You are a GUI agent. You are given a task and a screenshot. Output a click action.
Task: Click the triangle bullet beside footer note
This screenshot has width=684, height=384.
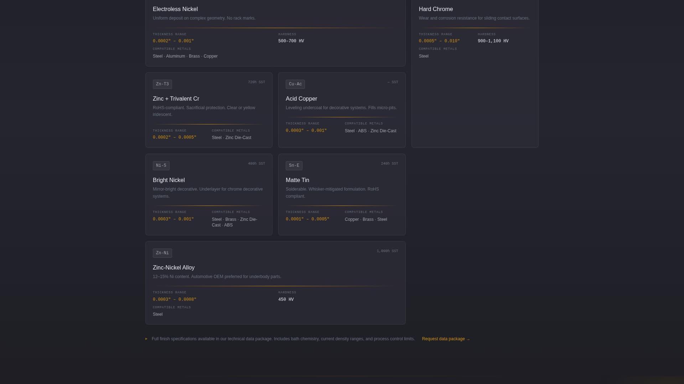[146, 339]
